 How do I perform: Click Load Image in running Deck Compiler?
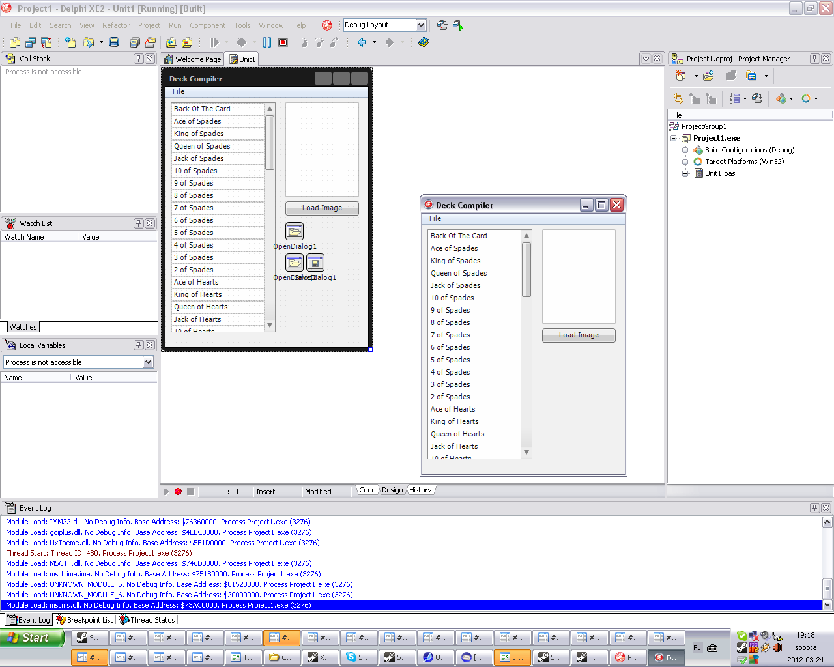point(579,335)
